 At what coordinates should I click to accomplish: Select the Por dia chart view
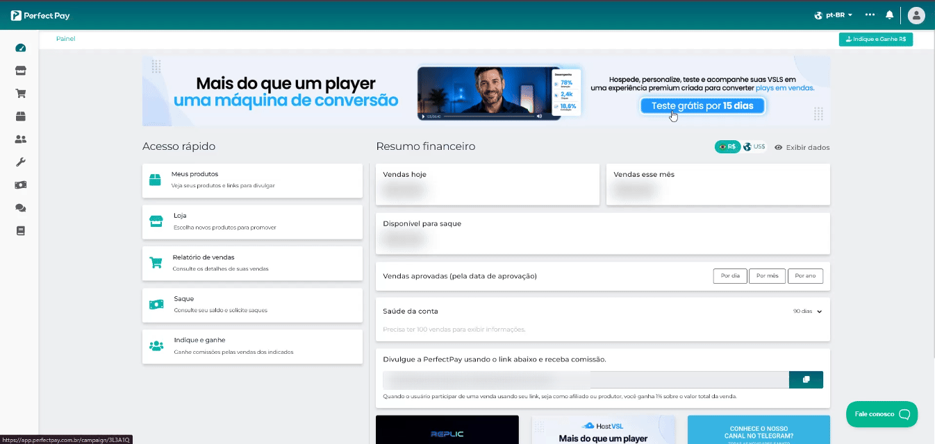pyautogui.click(x=730, y=276)
